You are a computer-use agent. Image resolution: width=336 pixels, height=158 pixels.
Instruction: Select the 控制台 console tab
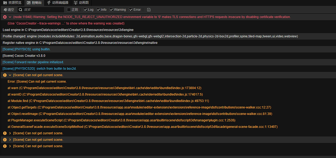[x=34, y=3]
